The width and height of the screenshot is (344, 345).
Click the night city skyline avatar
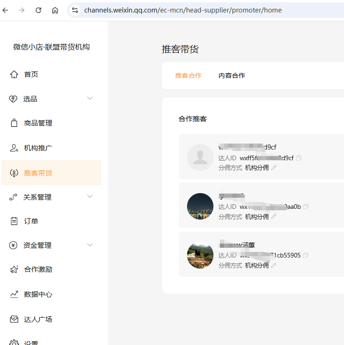click(200, 206)
